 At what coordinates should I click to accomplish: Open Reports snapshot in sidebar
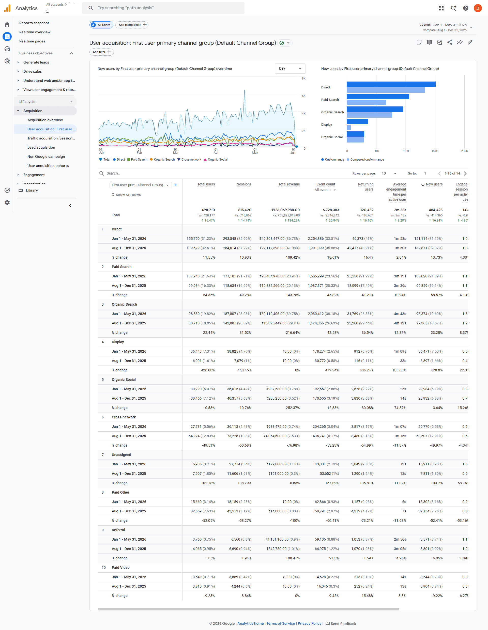pyautogui.click(x=34, y=23)
